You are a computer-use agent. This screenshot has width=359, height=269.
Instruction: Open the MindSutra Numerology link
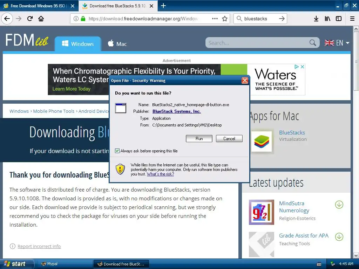tap(294, 207)
